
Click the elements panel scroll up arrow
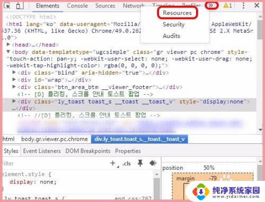[x=260, y=16]
